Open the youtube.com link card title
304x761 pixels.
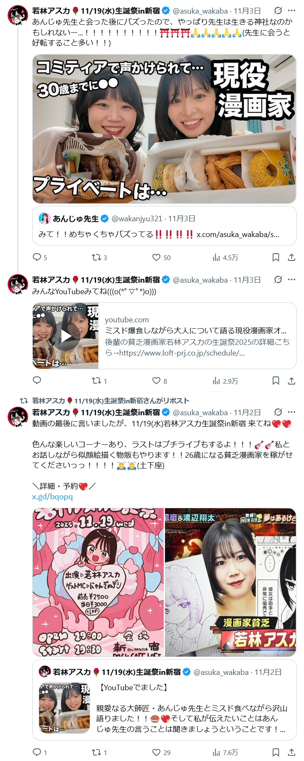196,330
